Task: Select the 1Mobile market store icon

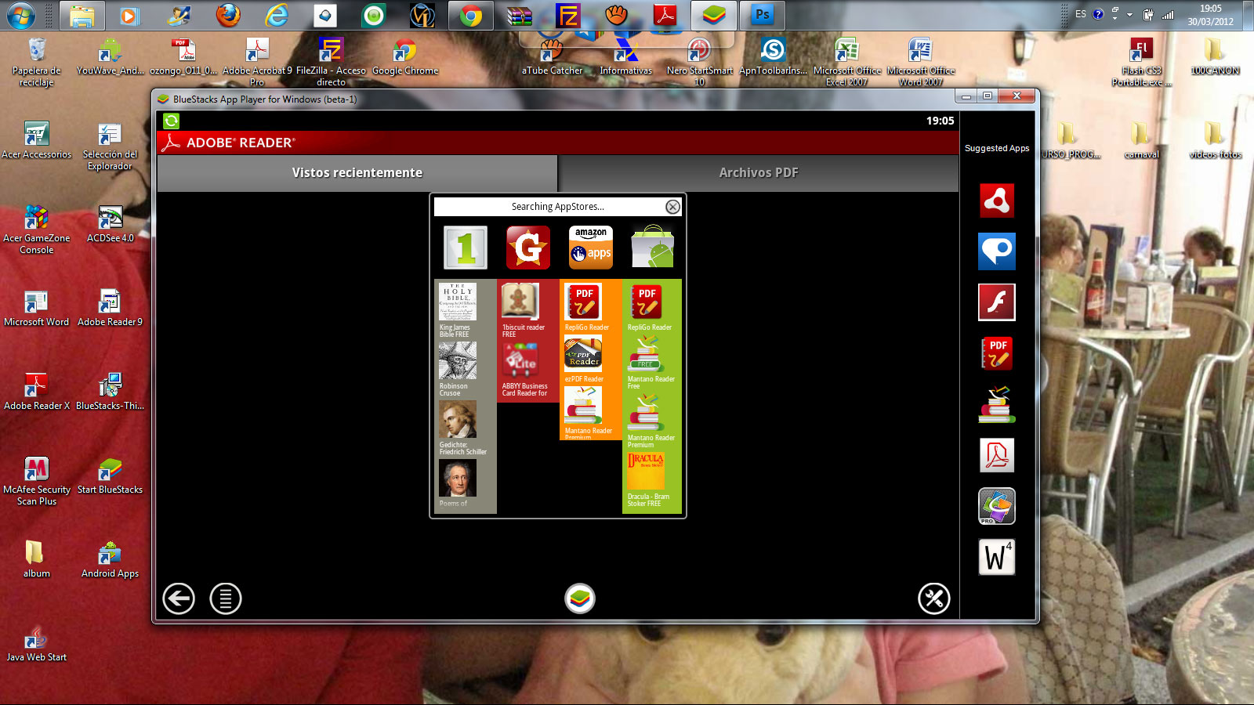Action: (466, 248)
